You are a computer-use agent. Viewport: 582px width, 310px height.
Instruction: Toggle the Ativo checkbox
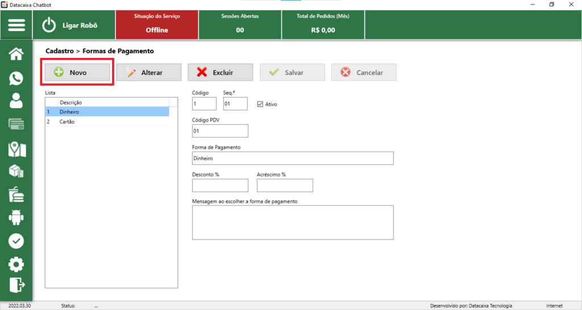[260, 104]
